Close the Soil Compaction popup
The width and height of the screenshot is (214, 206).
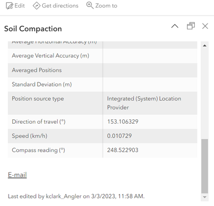205,26
